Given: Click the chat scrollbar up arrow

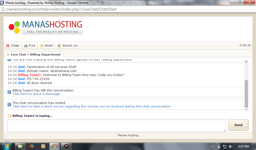Looking at the screenshot, I should tap(246, 61).
